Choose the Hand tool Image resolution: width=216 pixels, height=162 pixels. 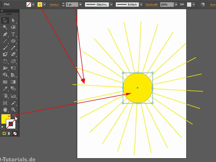(5, 110)
